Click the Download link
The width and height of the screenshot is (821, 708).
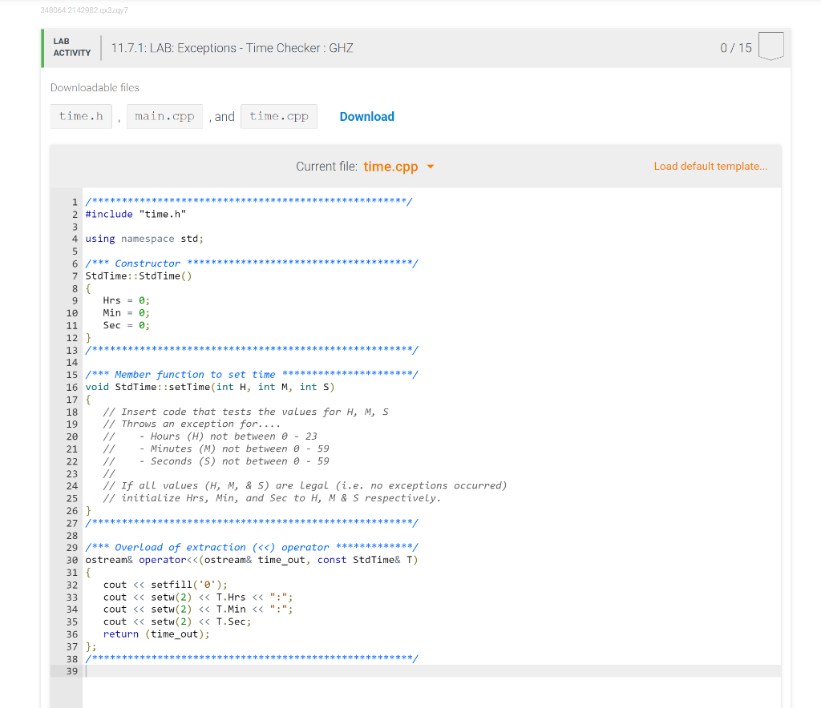(366, 116)
